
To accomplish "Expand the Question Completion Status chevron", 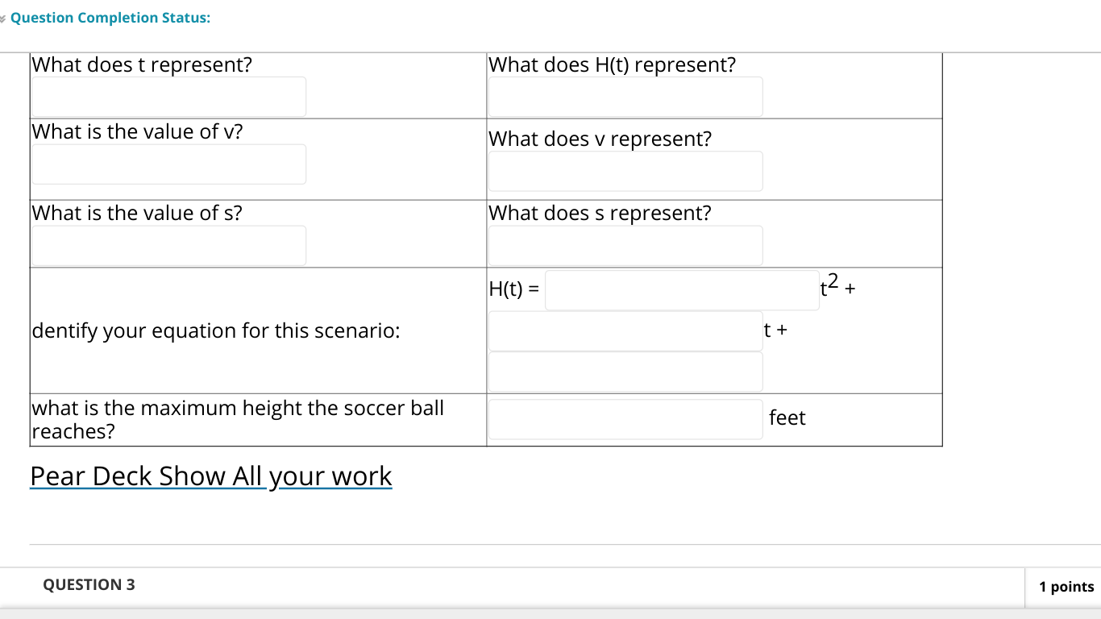I will (4, 18).
